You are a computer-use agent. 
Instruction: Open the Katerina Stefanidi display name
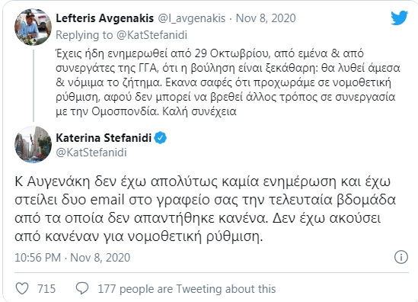point(104,138)
